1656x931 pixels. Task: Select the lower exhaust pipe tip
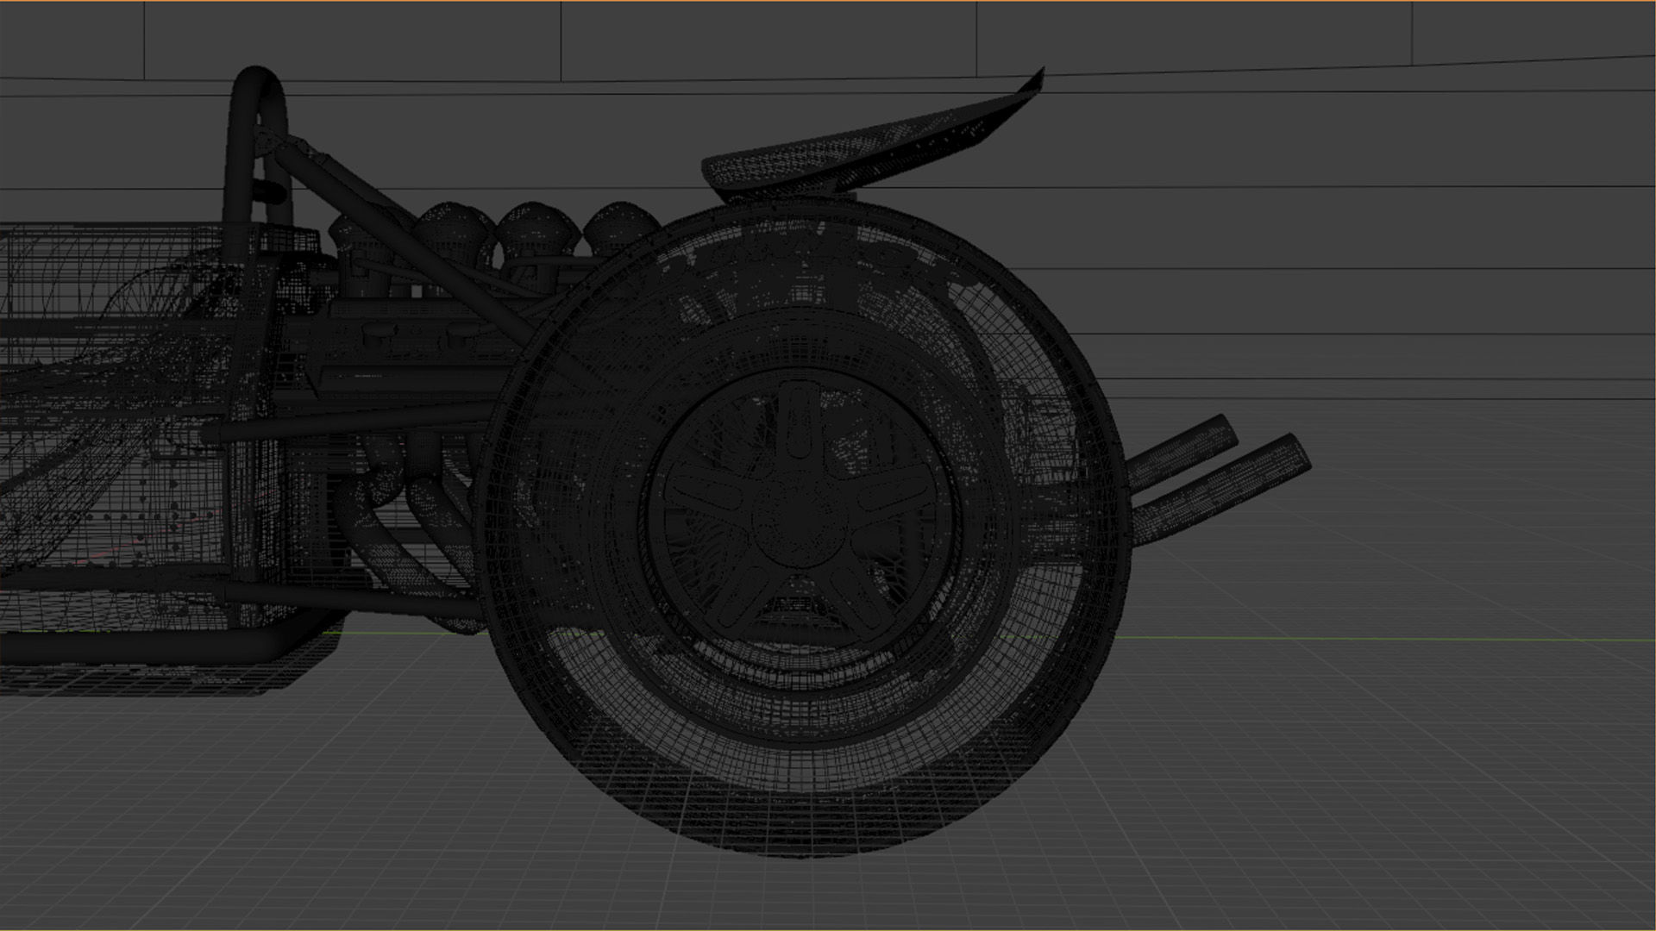(1292, 455)
